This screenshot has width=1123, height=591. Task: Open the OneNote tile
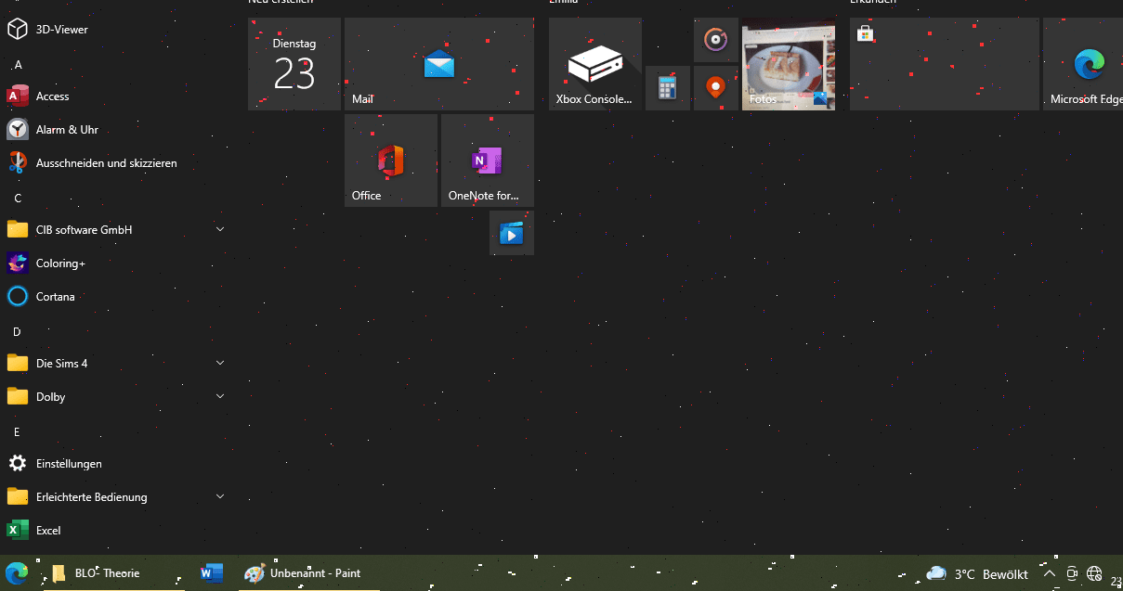(488, 161)
